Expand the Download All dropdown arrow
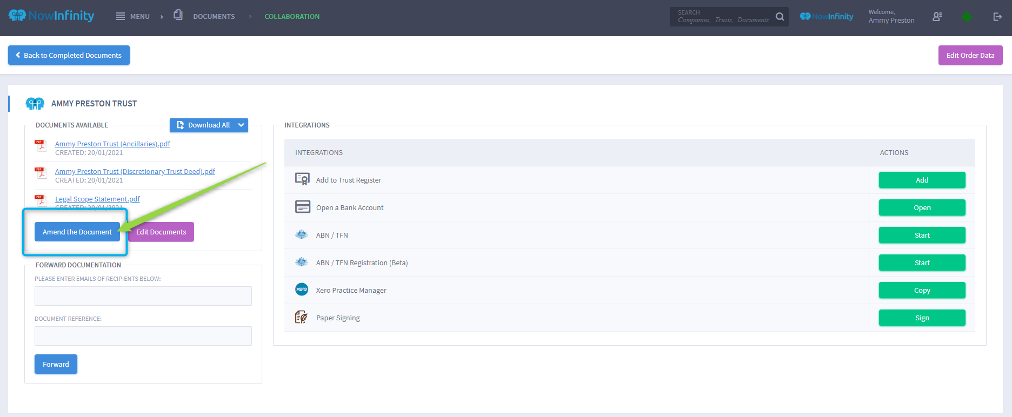The image size is (1012, 417). [241, 125]
